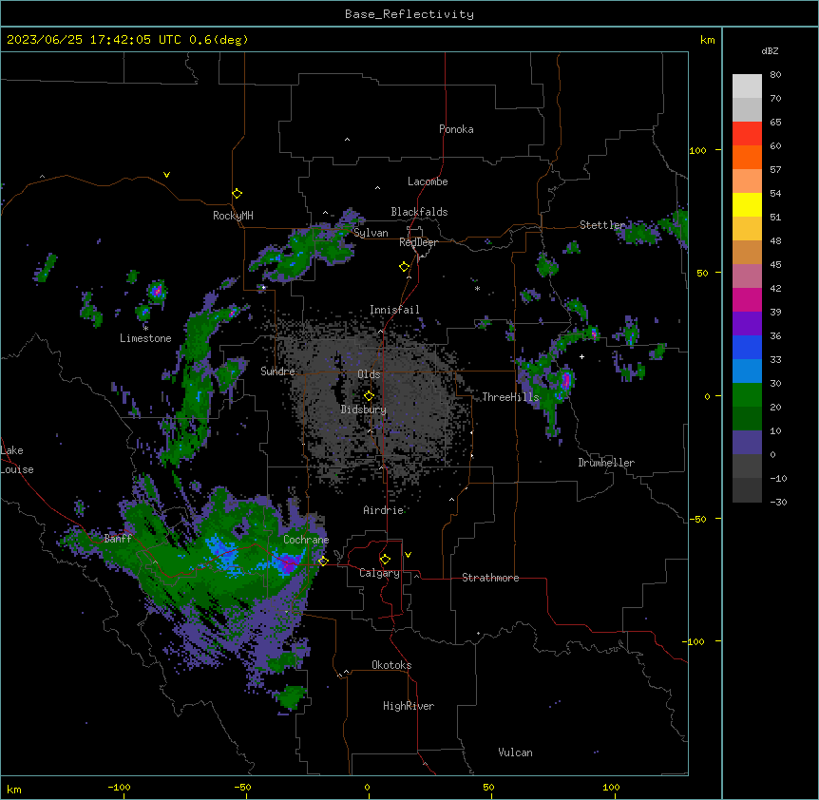Click the yellow diamond marker between Olds and Didsbury

tap(369, 396)
